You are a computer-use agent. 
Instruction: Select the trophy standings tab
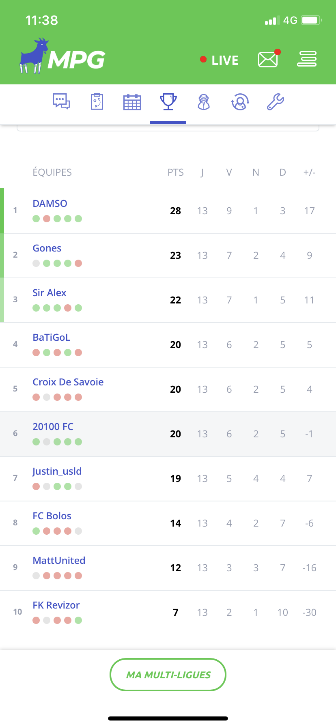click(x=168, y=102)
